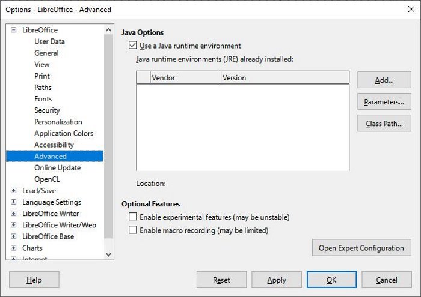Open Class Path... dialog
Screen dimensions: 421x297
tap(384, 123)
